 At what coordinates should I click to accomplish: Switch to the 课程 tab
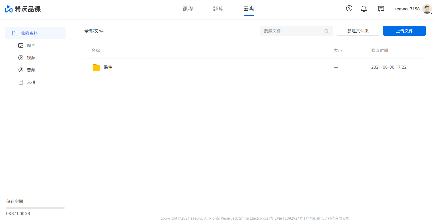(188, 9)
